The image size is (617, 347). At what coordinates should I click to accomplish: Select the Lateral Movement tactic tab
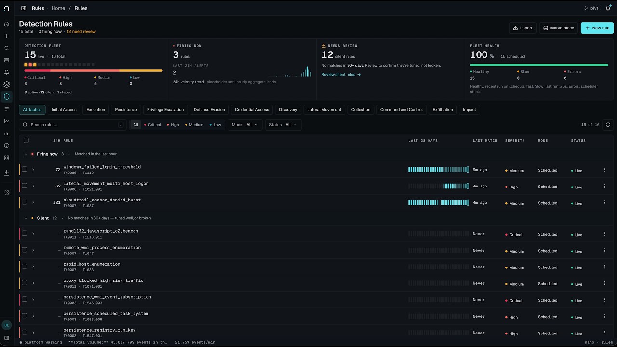[324, 110]
